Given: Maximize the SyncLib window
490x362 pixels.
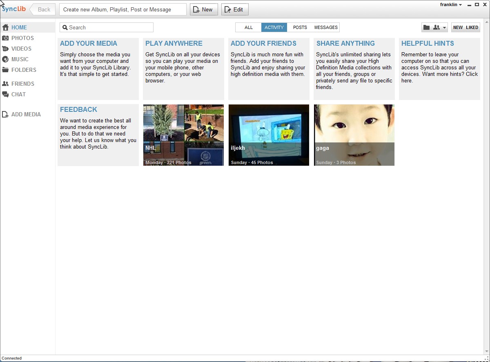Looking at the screenshot, I should [x=477, y=4].
